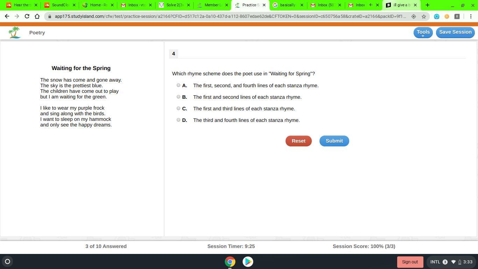Click the mute audio icon on Inbox tab

tap(371, 5)
